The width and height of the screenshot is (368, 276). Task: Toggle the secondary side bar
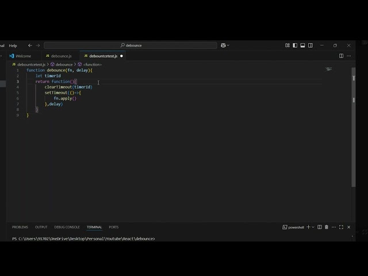click(x=310, y=45)
